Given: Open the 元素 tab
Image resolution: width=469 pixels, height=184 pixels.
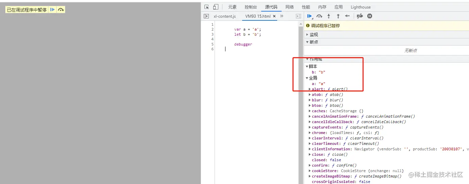Looking at the screenshot, I should click(232, 7).
